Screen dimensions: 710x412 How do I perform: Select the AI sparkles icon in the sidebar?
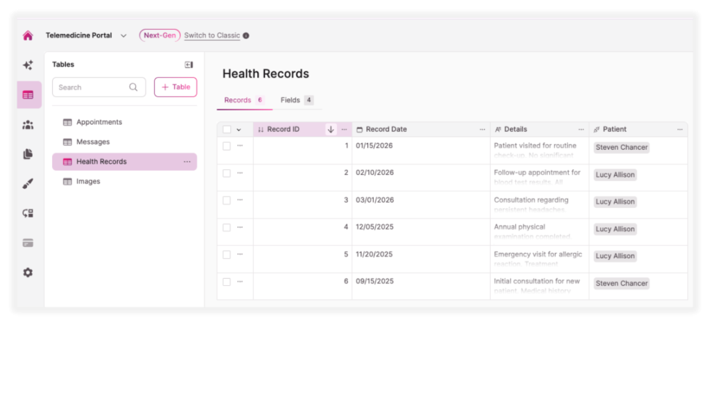[x=28, y=65]
